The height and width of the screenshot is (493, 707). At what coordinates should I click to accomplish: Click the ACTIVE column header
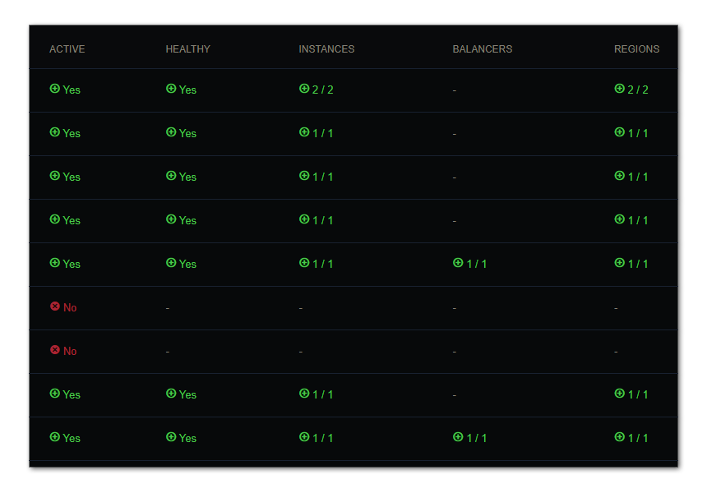click(67, 49)
